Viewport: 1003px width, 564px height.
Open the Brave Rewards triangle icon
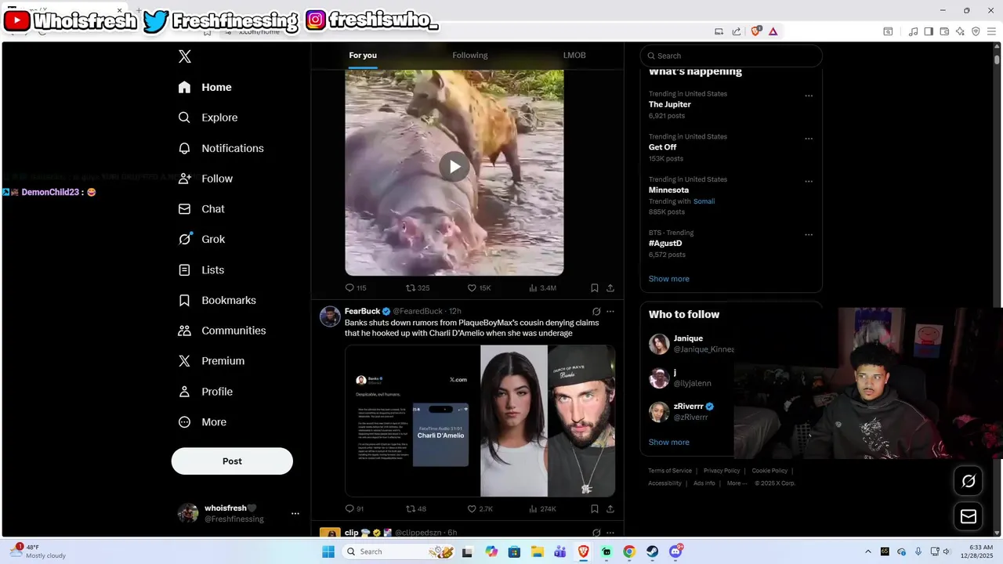point(773,31)
